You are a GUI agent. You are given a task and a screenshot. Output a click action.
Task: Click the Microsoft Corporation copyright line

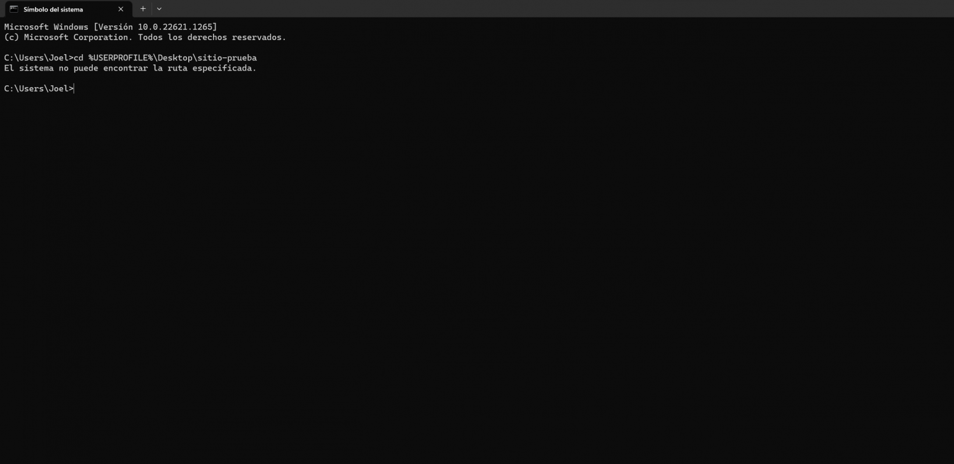[145, 38]
